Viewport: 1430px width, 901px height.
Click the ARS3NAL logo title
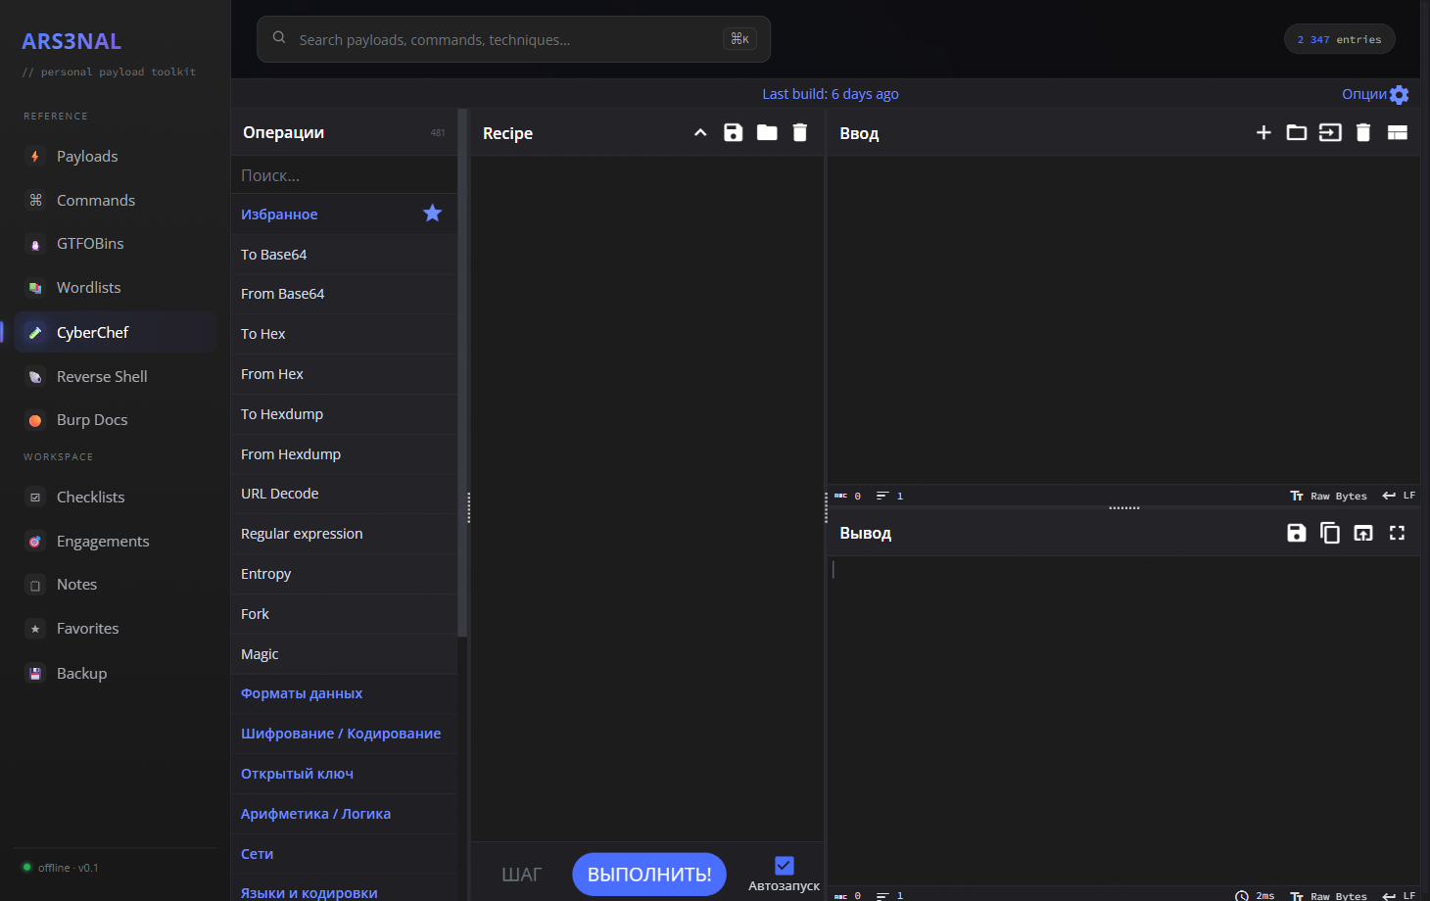[x=71, y=41]
